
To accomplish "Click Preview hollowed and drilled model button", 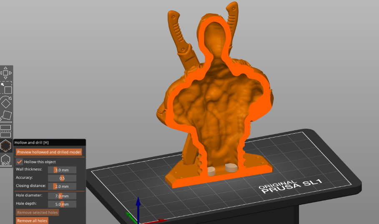I will [49, 152].
